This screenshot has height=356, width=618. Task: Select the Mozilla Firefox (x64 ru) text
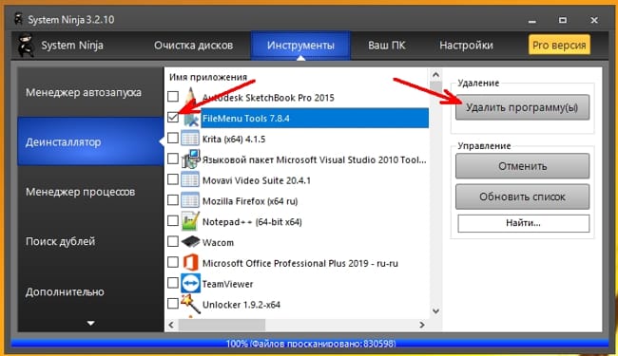[x=250, y=201]
